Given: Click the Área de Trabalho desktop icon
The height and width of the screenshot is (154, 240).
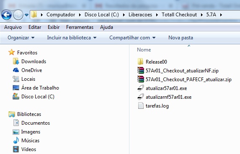Looking at the screenshot, I should coord(16,88).
